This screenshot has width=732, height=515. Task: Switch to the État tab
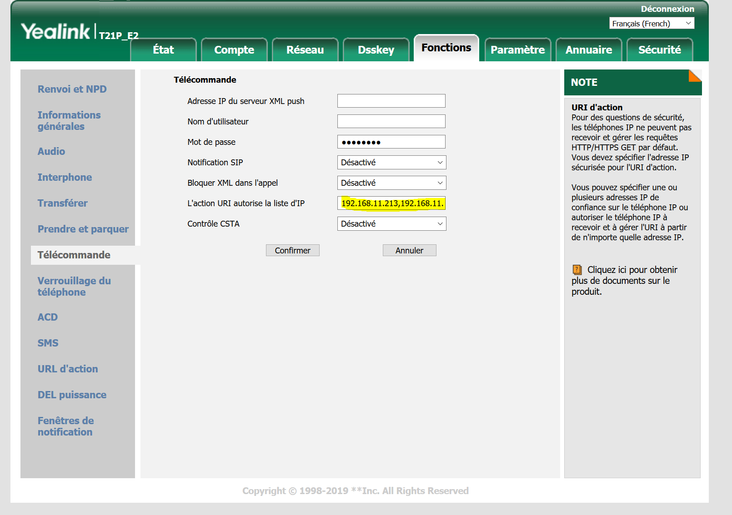coord(163,50)
